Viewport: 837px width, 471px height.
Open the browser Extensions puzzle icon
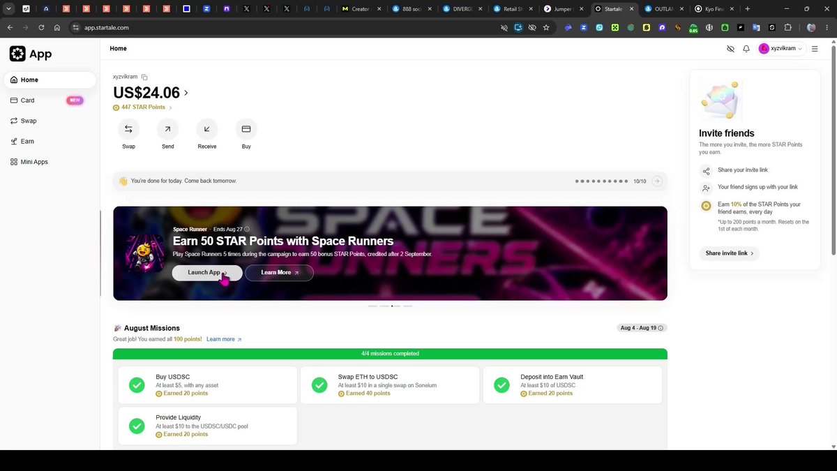click(788, 28)
